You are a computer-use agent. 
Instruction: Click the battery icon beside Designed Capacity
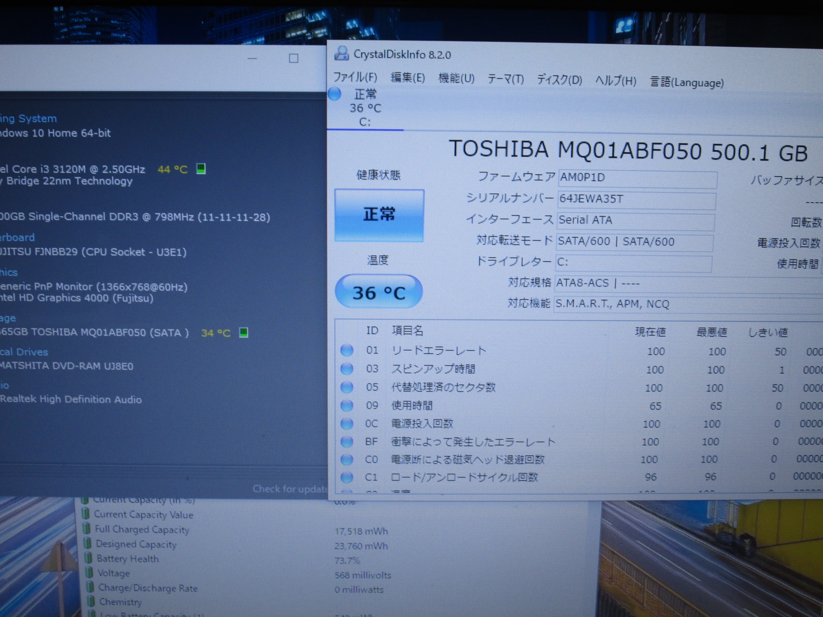88,543
